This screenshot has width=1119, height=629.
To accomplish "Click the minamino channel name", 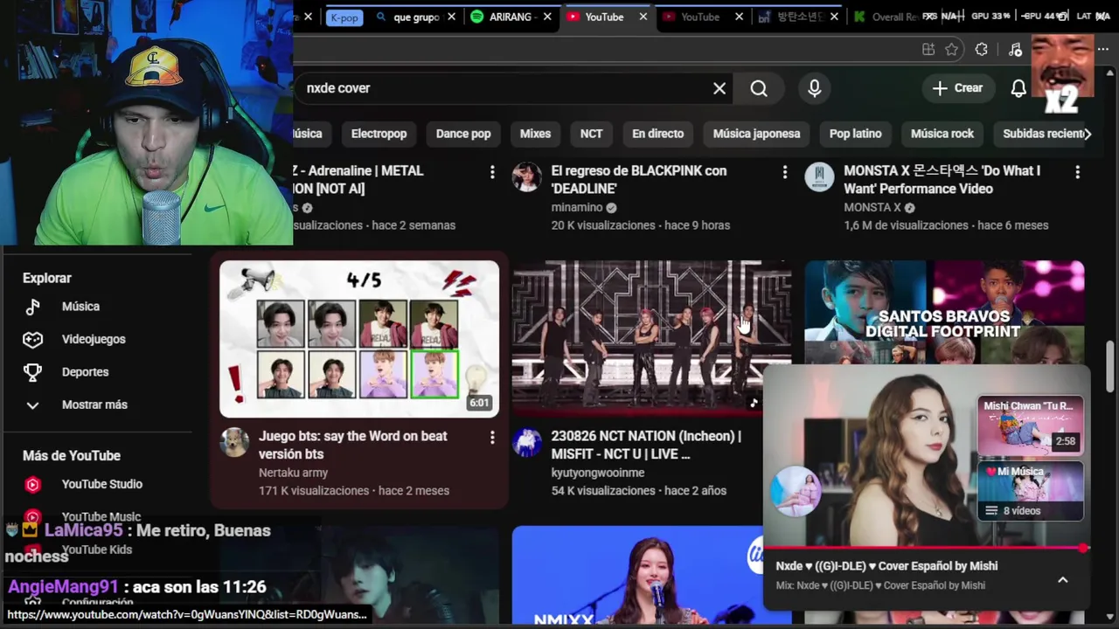I will (577, 207).
